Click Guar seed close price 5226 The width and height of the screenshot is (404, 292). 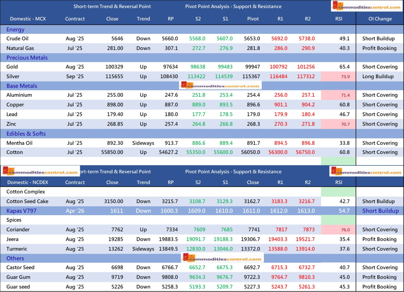click(x=116, y=287)
